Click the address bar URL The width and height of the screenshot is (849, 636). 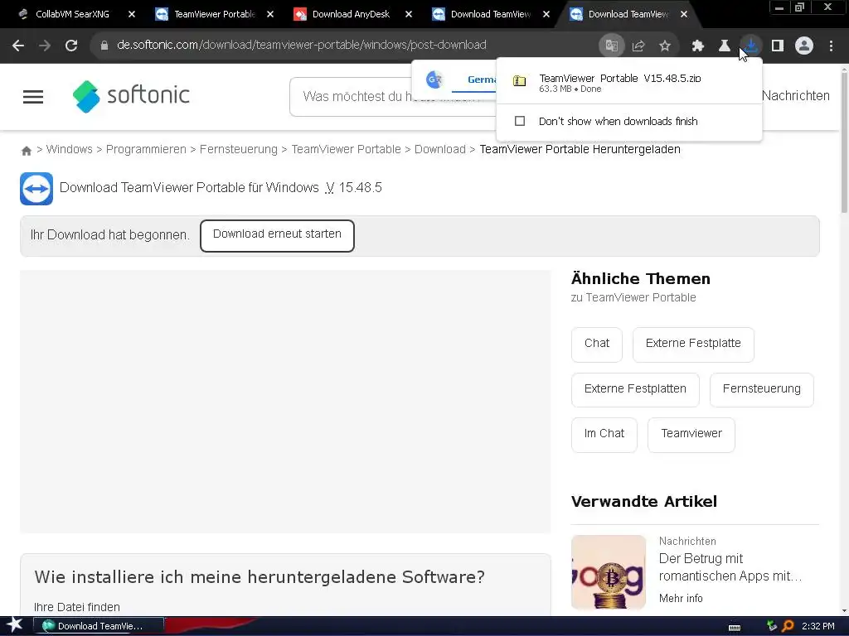point(302,46)
